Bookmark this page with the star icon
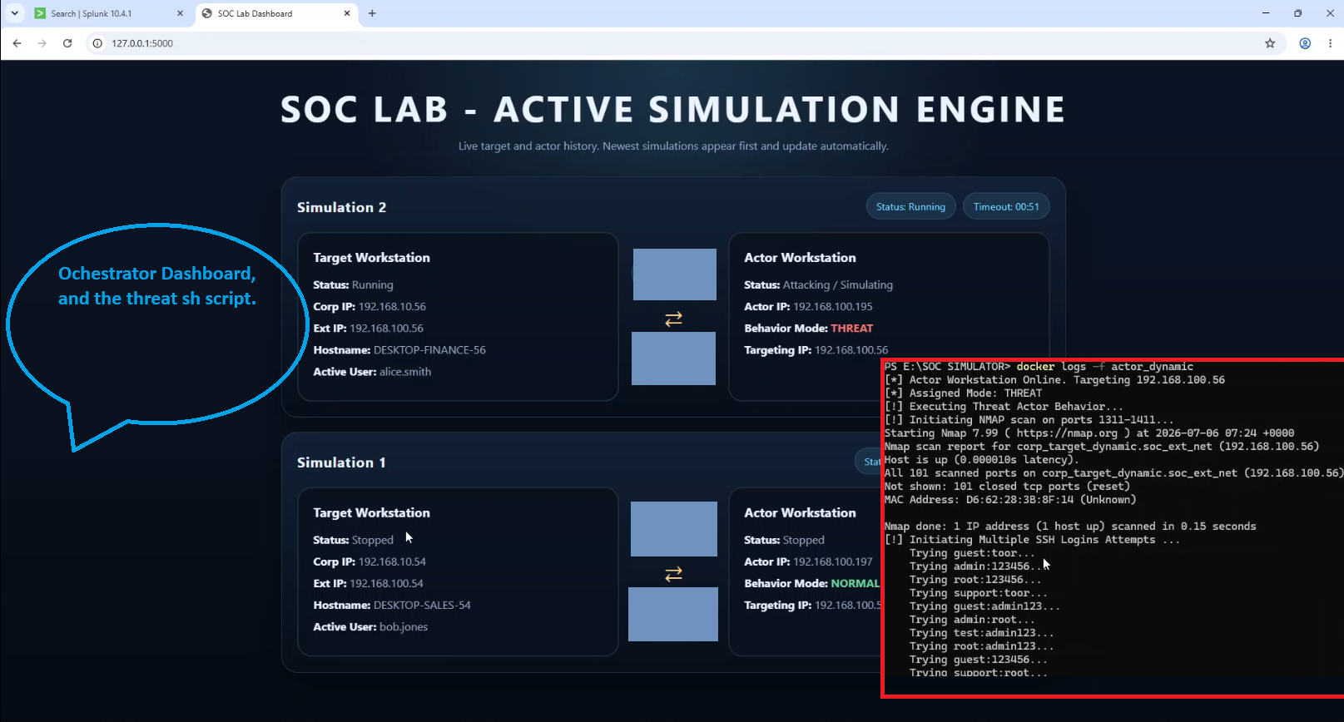 point(1270,43)
